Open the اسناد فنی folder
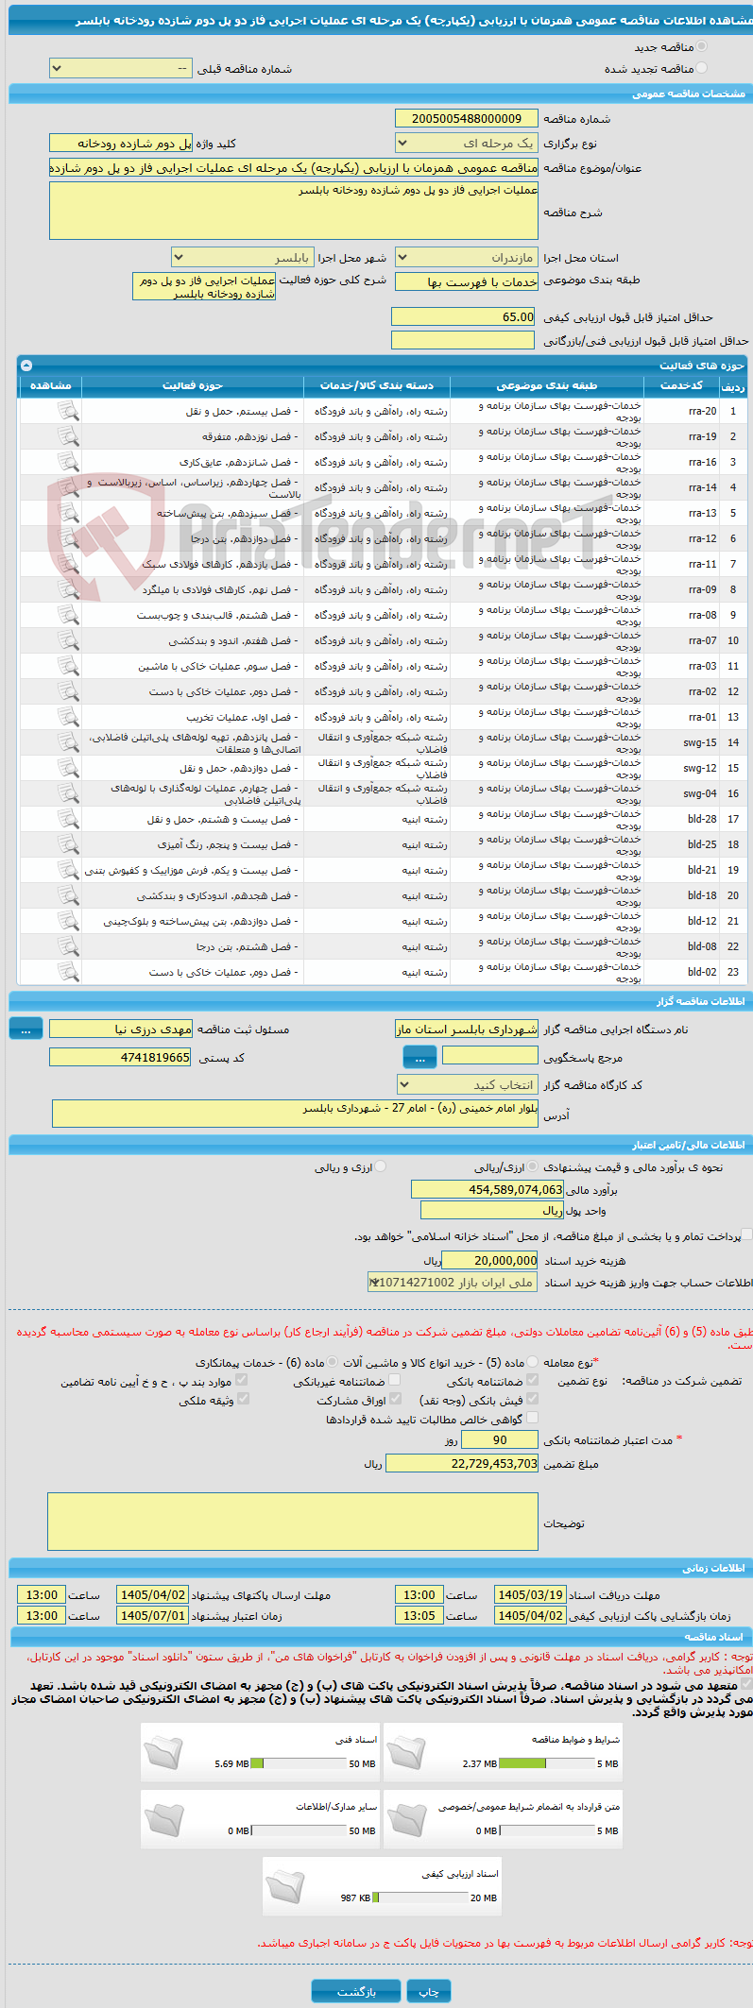The height and width of the screenshot is (2008, 753). tap(163, 1752)
